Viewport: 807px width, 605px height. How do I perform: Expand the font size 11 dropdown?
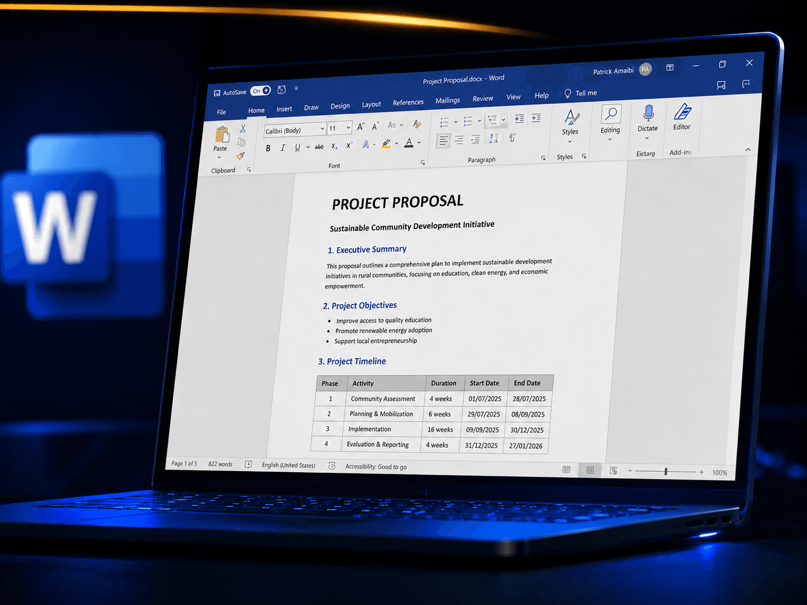tap(340, 128)
